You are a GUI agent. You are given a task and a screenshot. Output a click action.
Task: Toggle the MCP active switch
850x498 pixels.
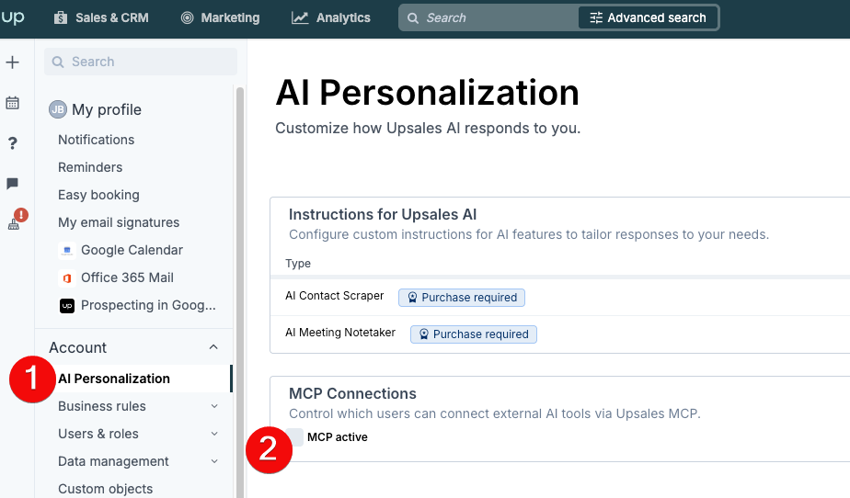click(x=294, y=436)
